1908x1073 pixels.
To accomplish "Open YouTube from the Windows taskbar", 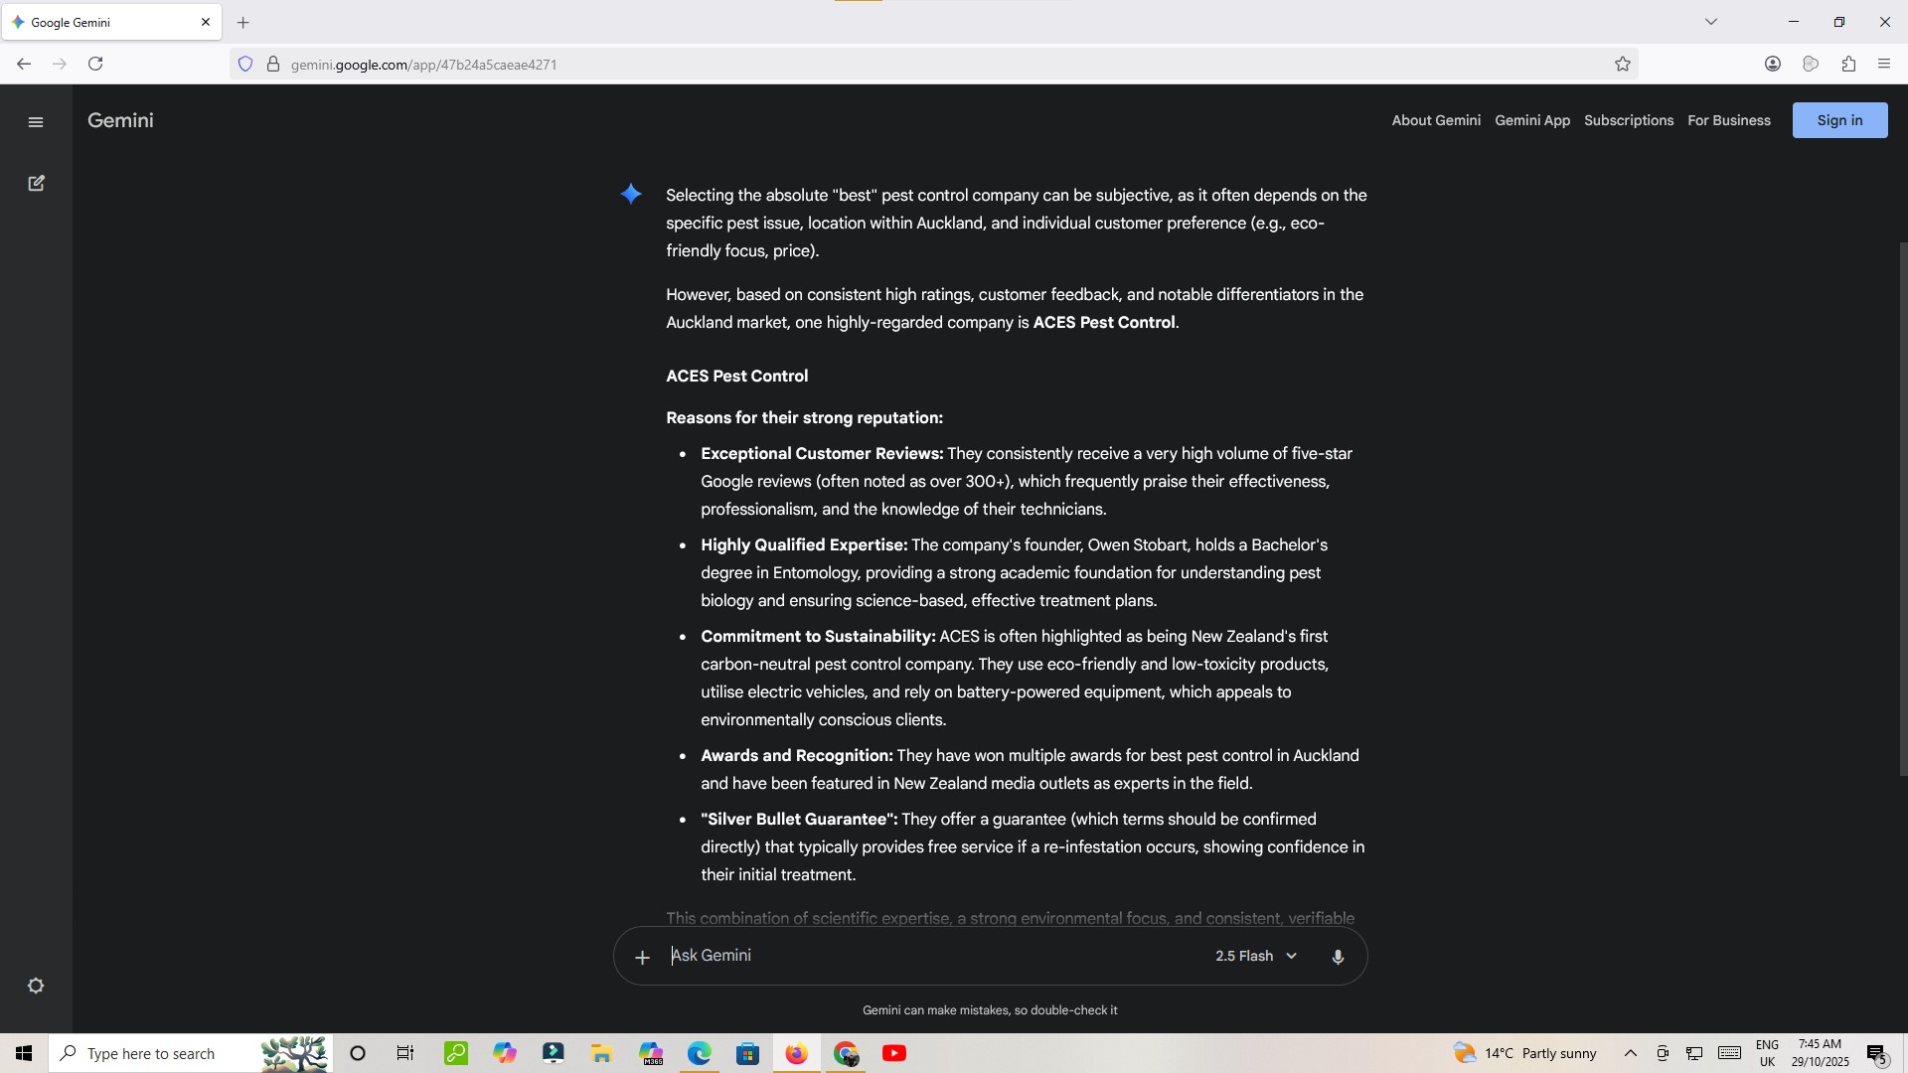I will tap(894, 1053).
